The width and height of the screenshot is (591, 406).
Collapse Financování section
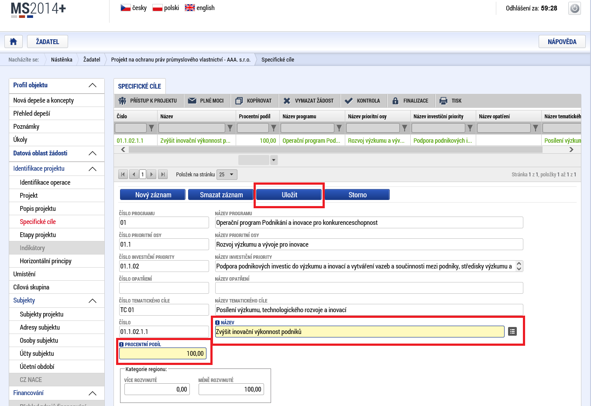(93, 393)
